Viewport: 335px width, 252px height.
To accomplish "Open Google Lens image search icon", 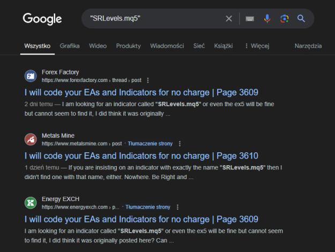I will point(285,19).
